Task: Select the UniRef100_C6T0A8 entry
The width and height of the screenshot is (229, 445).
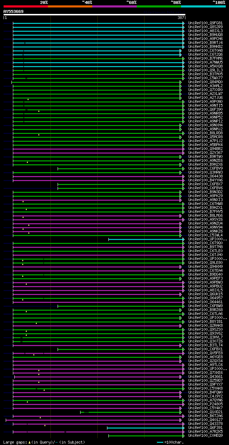Action: (x=206, y=51)
